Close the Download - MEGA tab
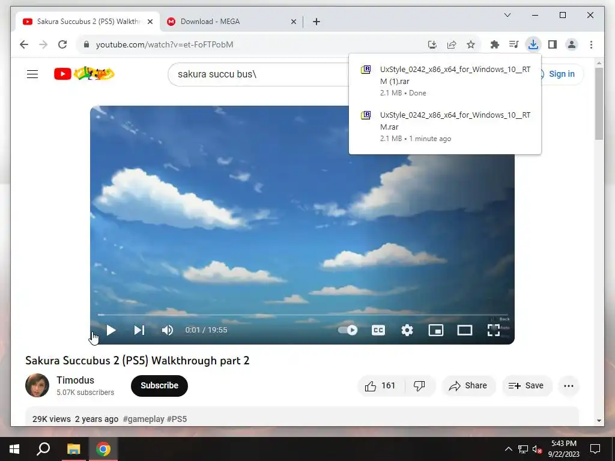 point(293,22)
